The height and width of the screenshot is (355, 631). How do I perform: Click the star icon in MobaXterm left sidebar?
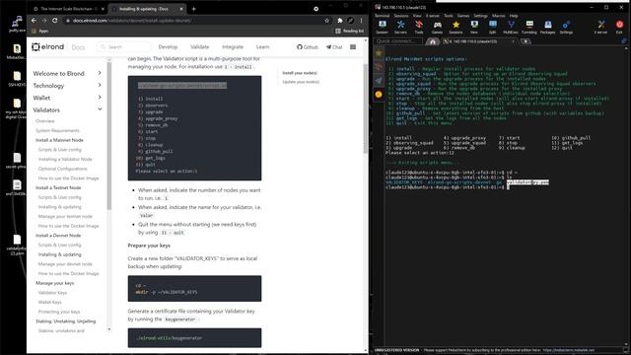[x=379, y=52]
